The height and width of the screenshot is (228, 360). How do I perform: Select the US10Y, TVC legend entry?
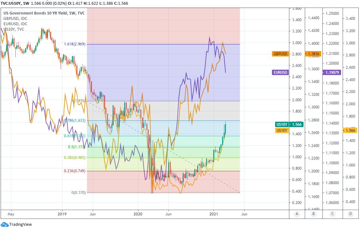coord(14,29)
